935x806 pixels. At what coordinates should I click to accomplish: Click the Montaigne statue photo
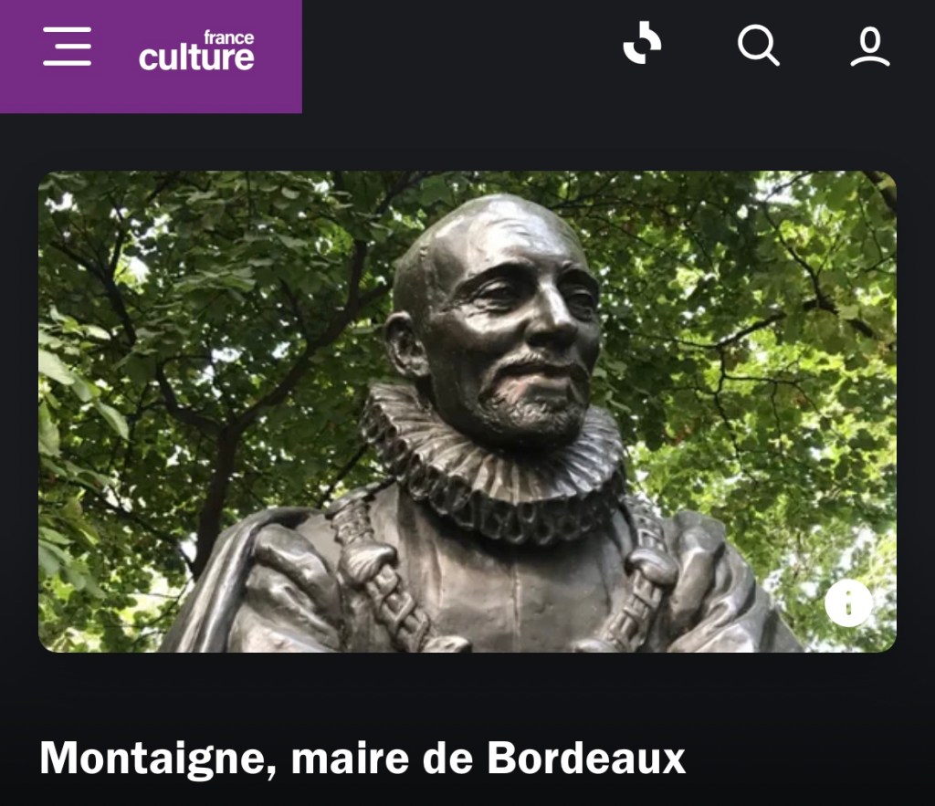click(x=467, y=412)
